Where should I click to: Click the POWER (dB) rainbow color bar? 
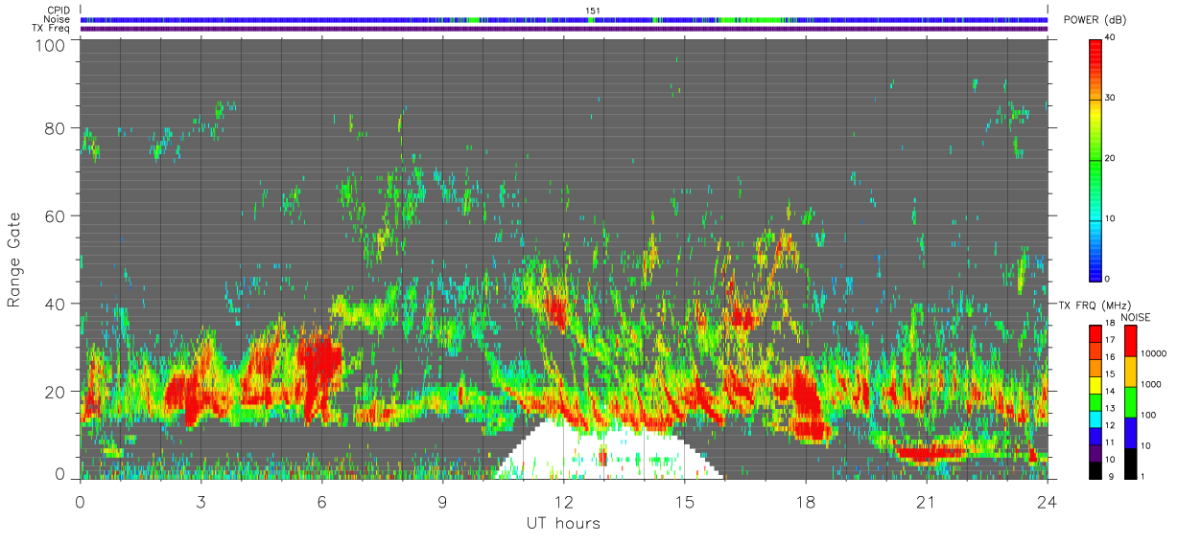pyautogui.click(x=1095, y=159)
